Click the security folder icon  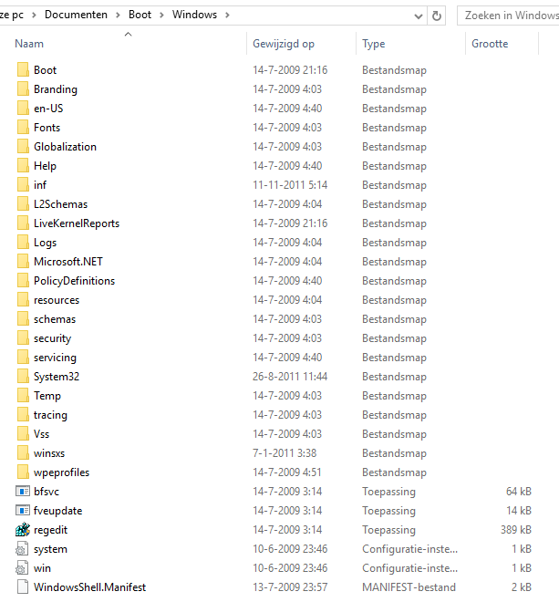pyautogui.click(x=23, y=338)
